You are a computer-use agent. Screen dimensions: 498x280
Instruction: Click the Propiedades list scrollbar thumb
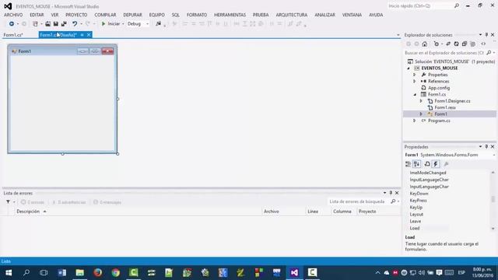493,199
